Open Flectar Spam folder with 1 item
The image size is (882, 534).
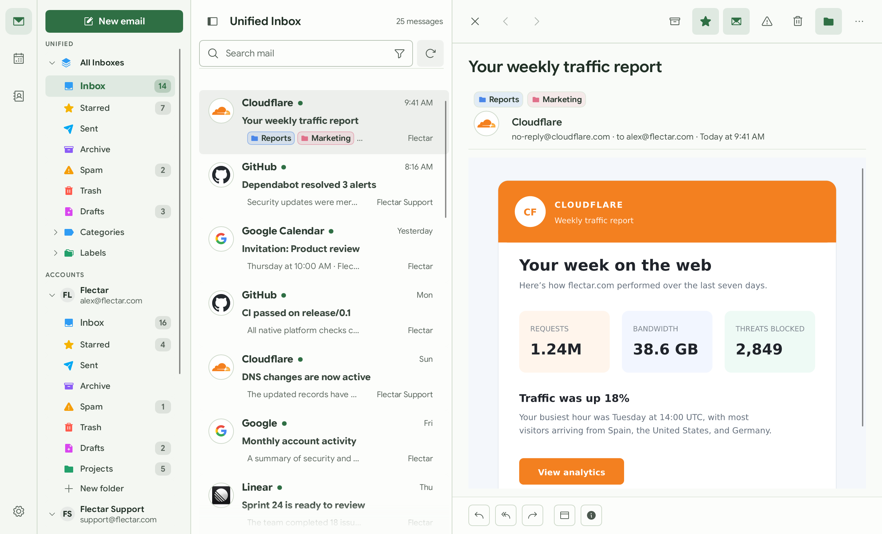pos(110,407)
